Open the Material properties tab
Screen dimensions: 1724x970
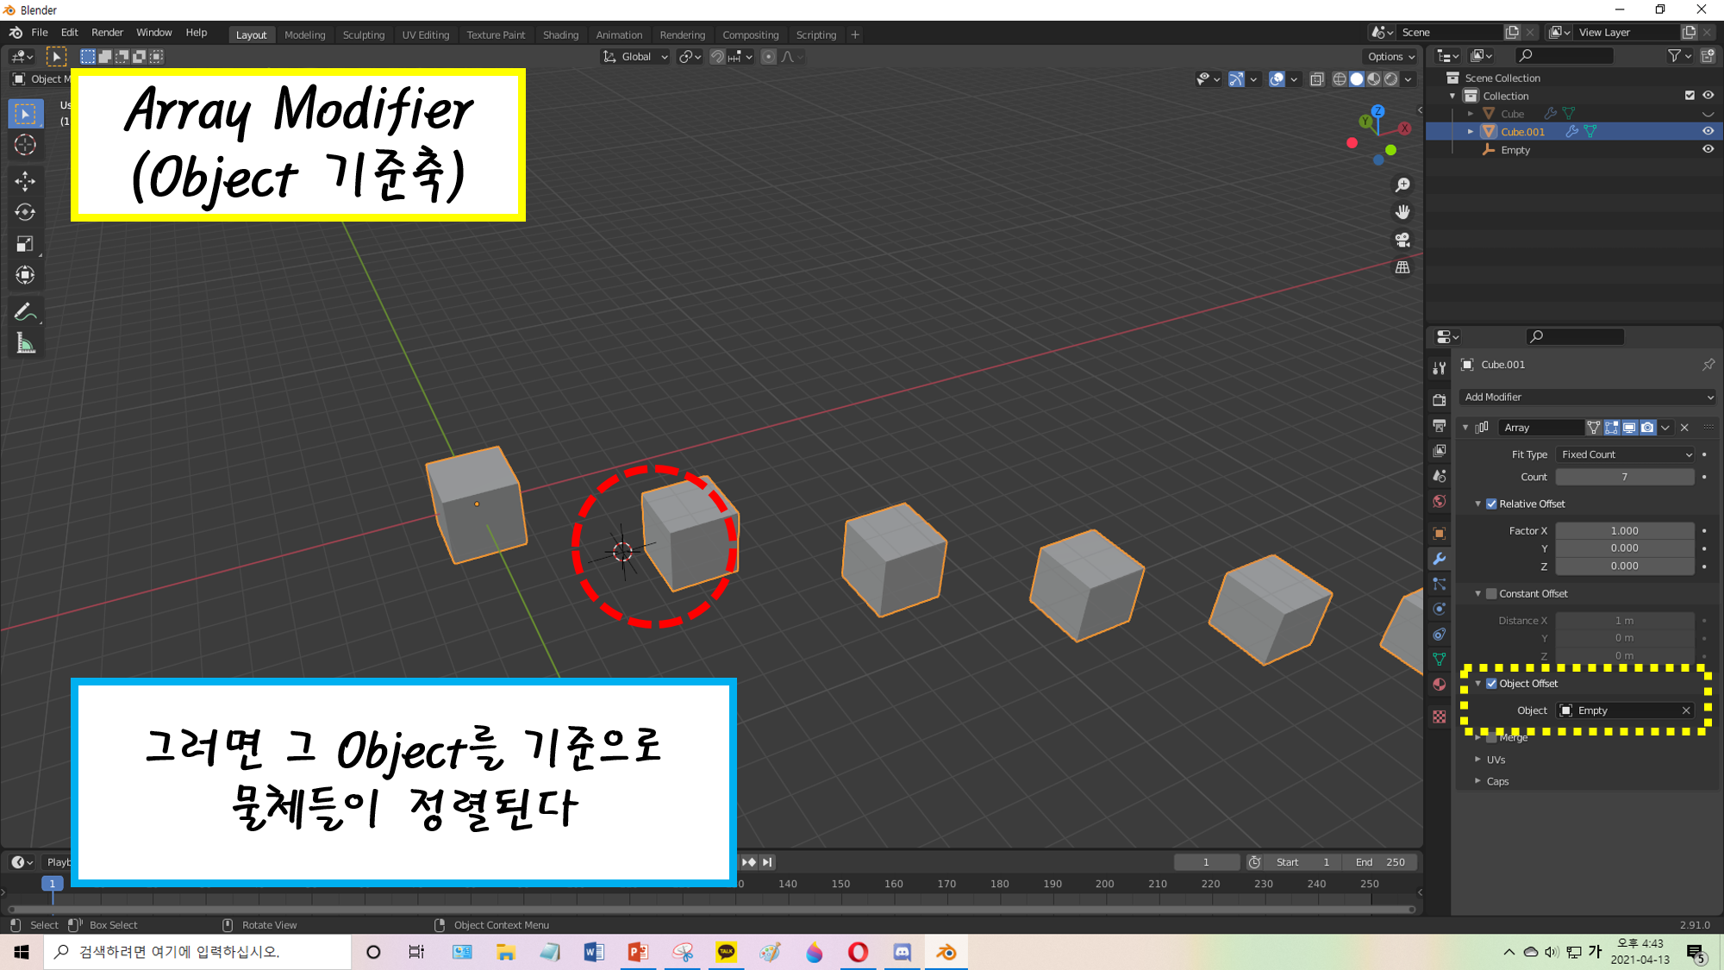pyautogui.click(x=1439, y=685)
